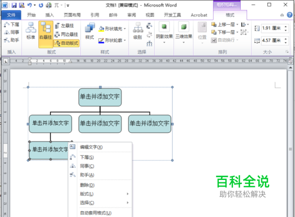The image size is (295, 217).
Task: Insert a 助手 assistant shape from ribbon
Action: tap(12, 40)
